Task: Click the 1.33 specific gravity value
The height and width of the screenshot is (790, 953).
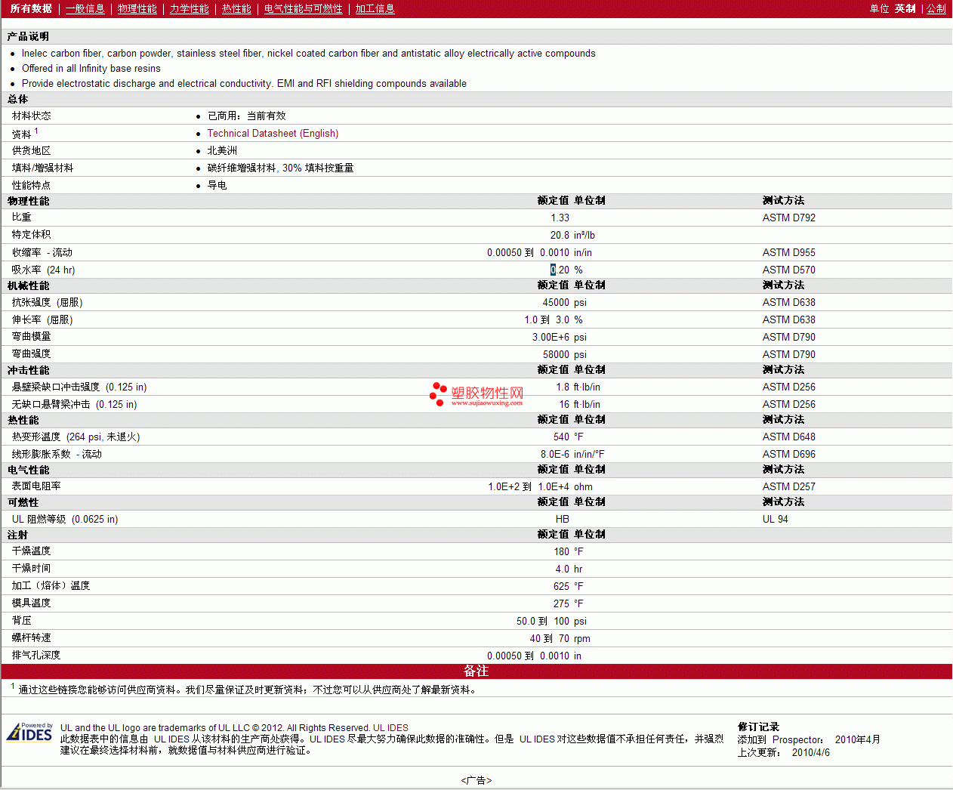Action: pyautogui.click(x=560, y=218)
